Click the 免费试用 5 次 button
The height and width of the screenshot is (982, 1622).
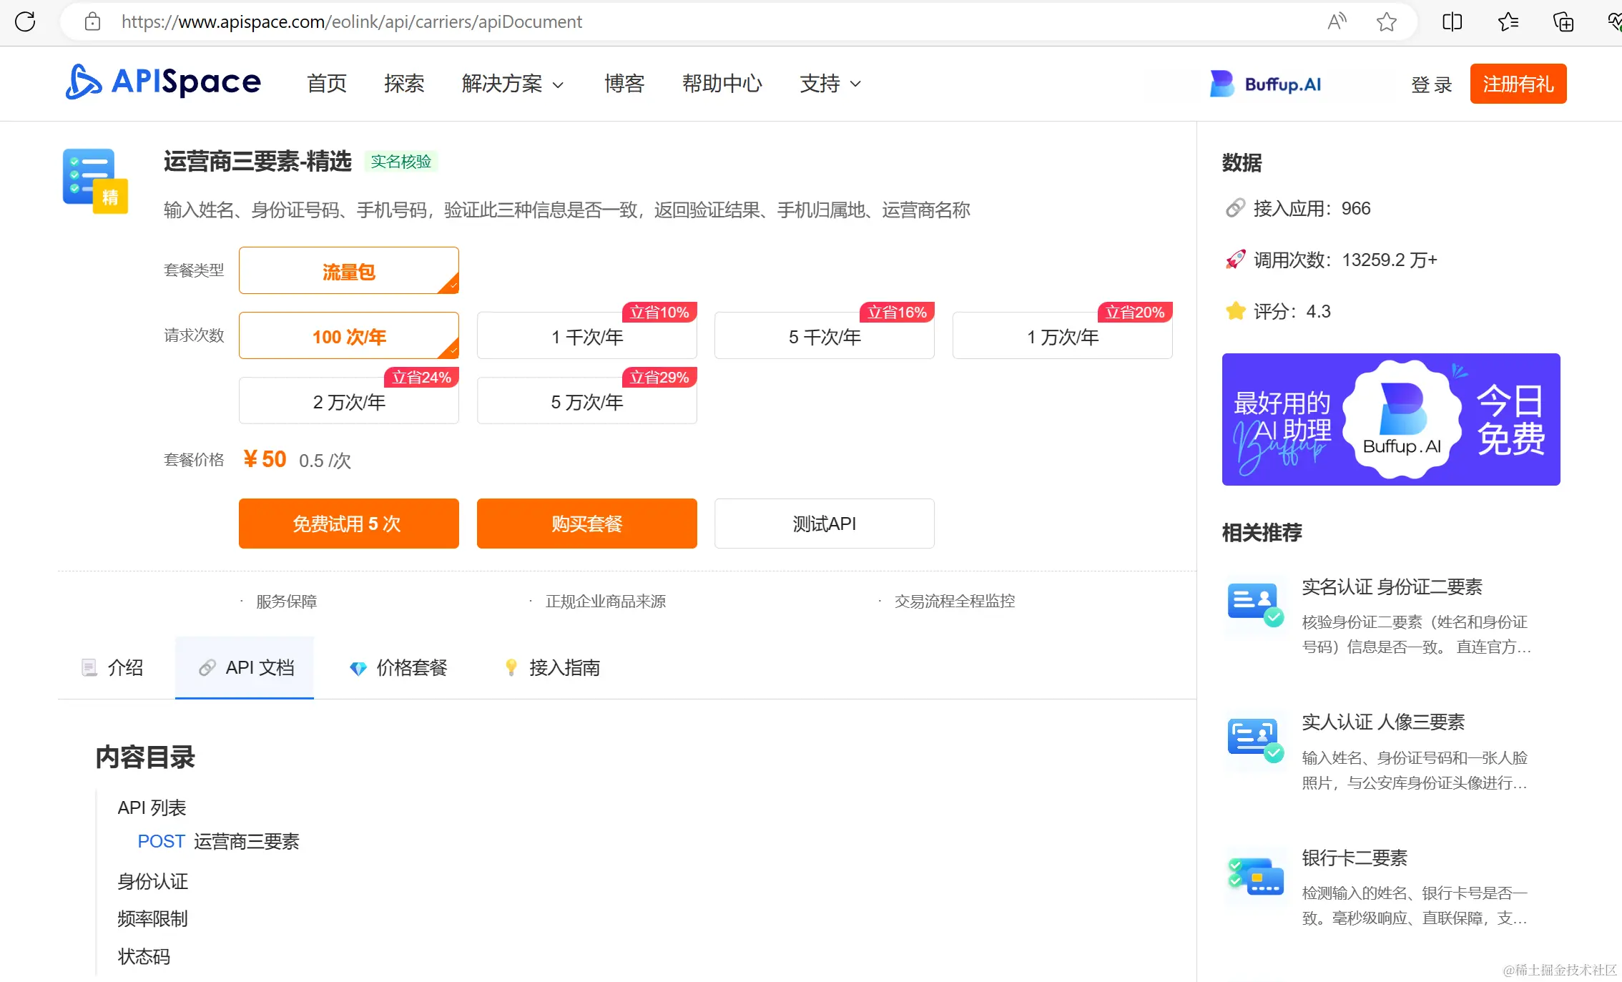tap(348, 524)
